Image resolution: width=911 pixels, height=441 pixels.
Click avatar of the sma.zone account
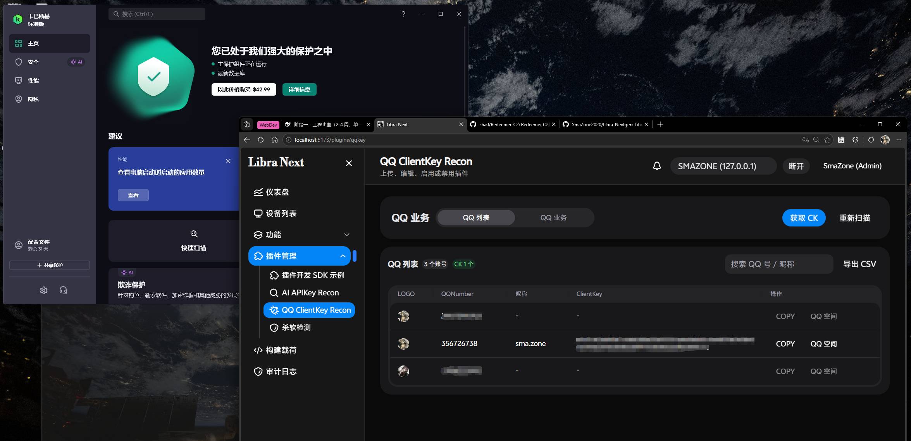tap(403, 344)
